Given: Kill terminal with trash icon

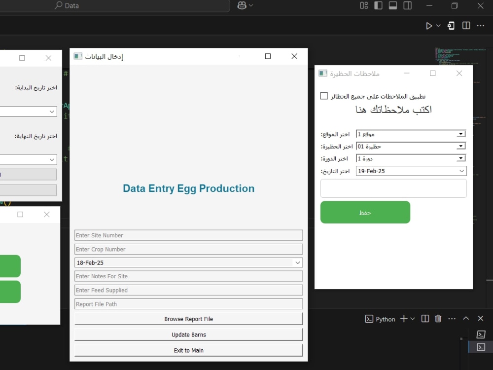Looking at the screenshot, I should tap(438, 319).
